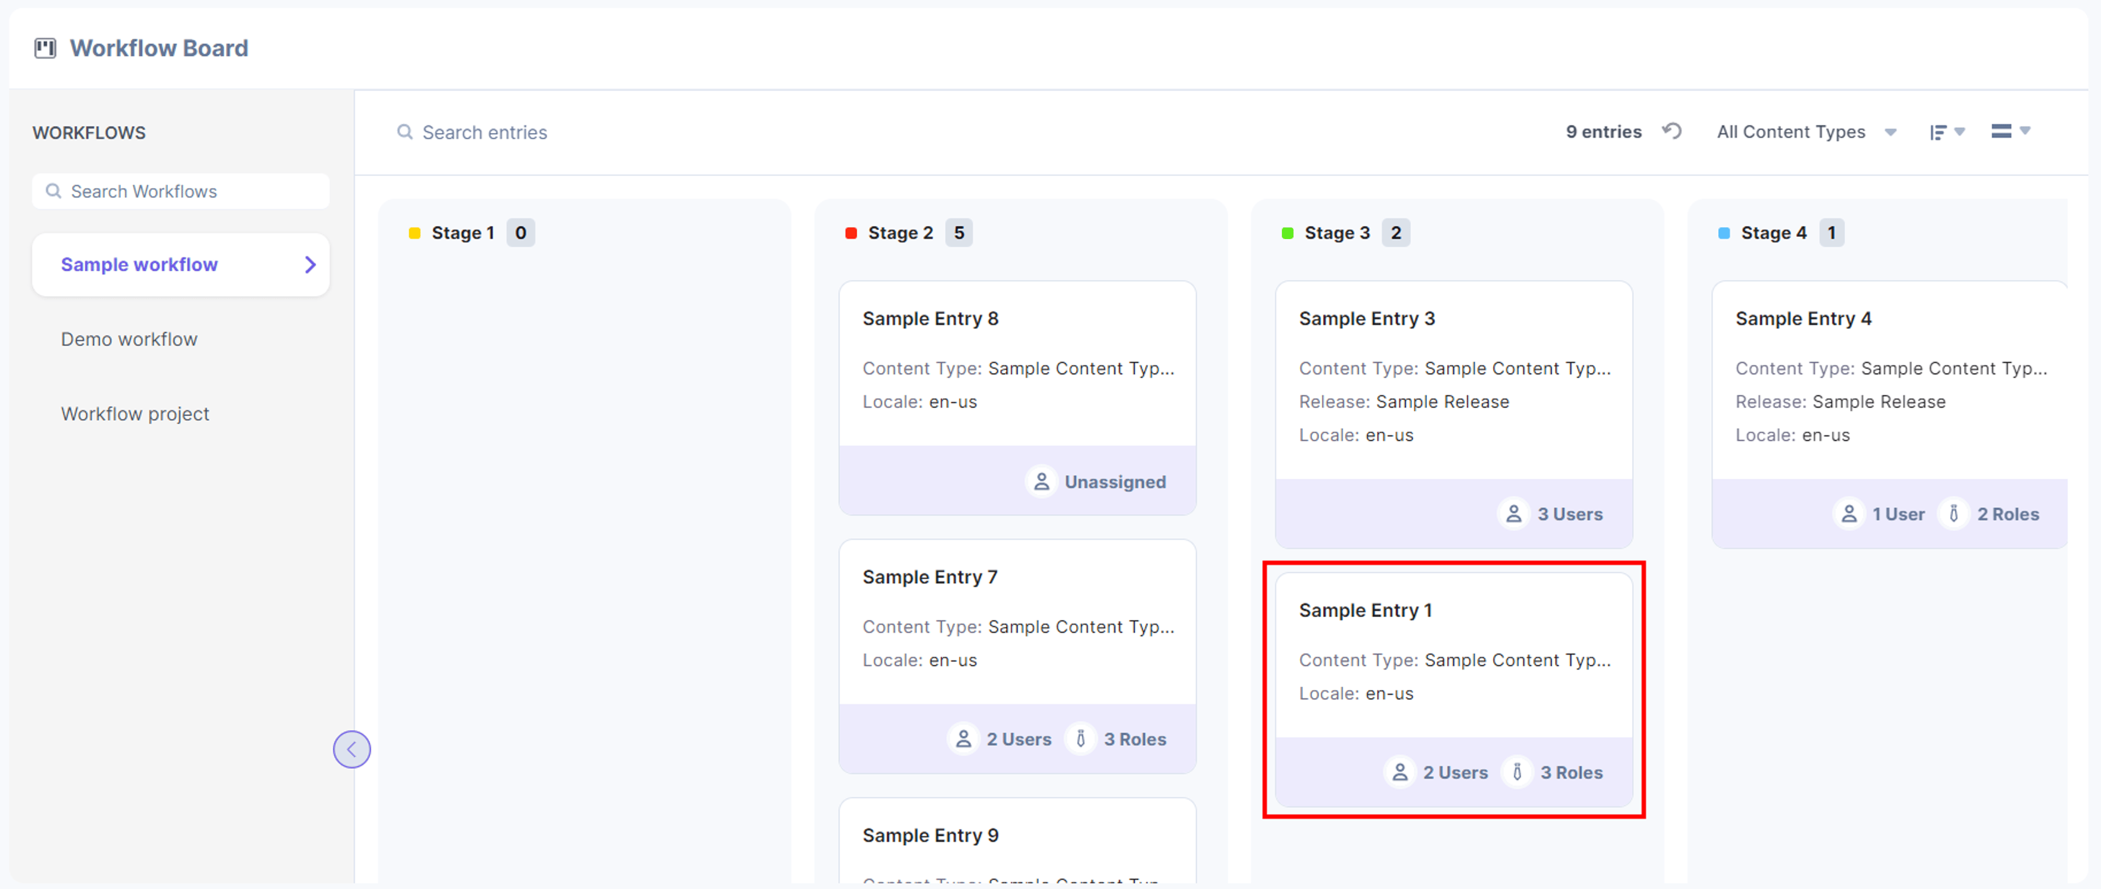Click the yellow Stage 1 color marker
The width and height of the screenshot is (2101, 889).
click(414, 233)
